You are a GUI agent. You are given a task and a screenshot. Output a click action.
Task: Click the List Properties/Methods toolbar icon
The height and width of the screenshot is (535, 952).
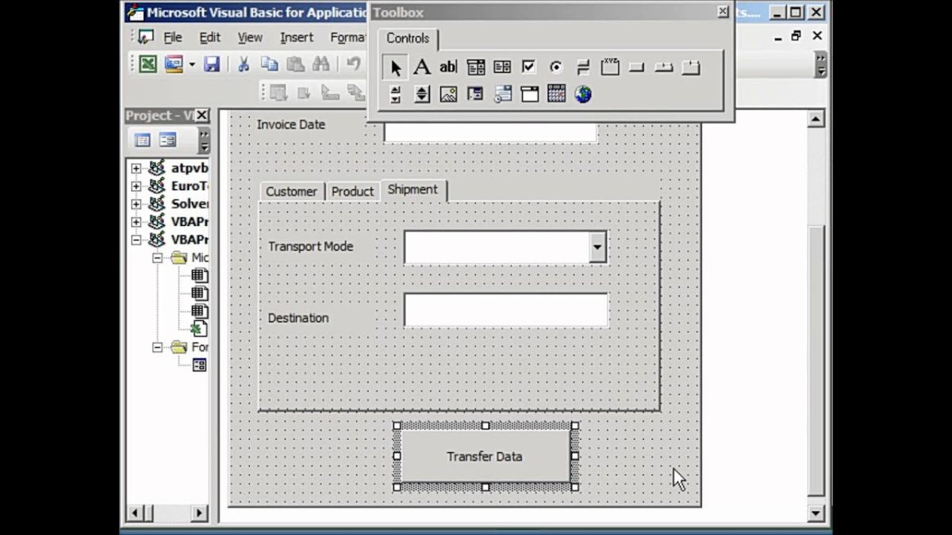pos(278,93)
